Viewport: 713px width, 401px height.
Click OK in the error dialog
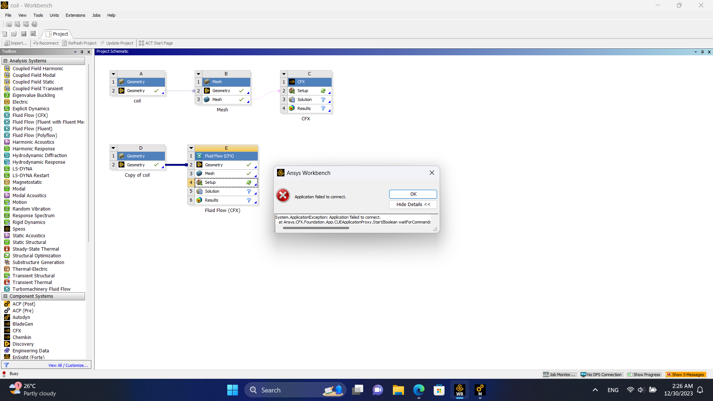point(413,194)
